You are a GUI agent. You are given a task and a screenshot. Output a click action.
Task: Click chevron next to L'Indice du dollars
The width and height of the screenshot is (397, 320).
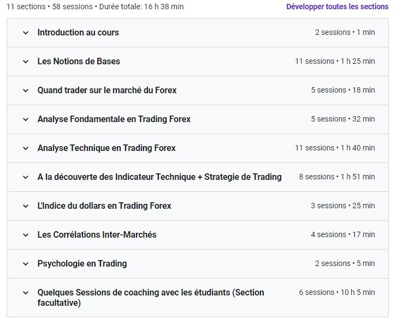25,206
